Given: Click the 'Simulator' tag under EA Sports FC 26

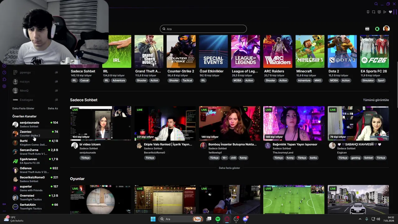Looking at the screenshot, I should [368, 80].
